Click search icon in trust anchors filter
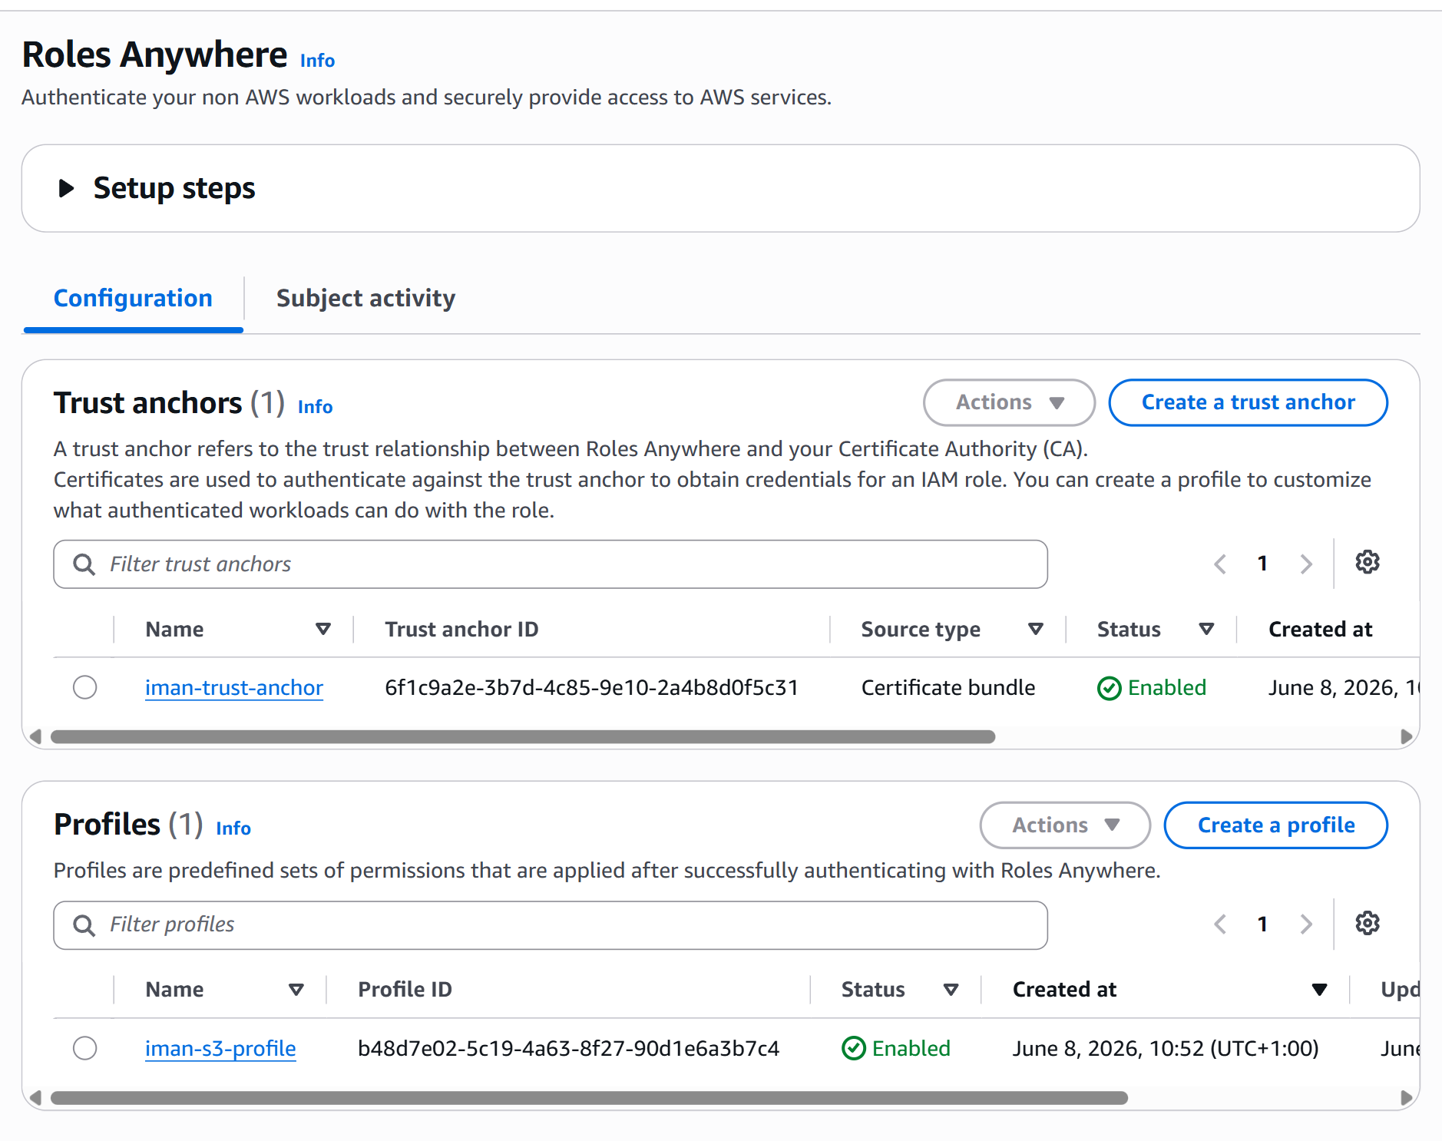Viewport: 1442px width, 1141px height. [x=84, y=564]
